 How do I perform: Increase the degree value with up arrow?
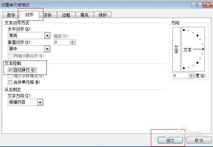tap(191, 74)
